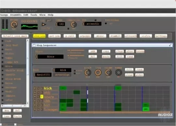Switch to the p.roll tab
This screenshot has height=126, width=176.
click(70, 36)
